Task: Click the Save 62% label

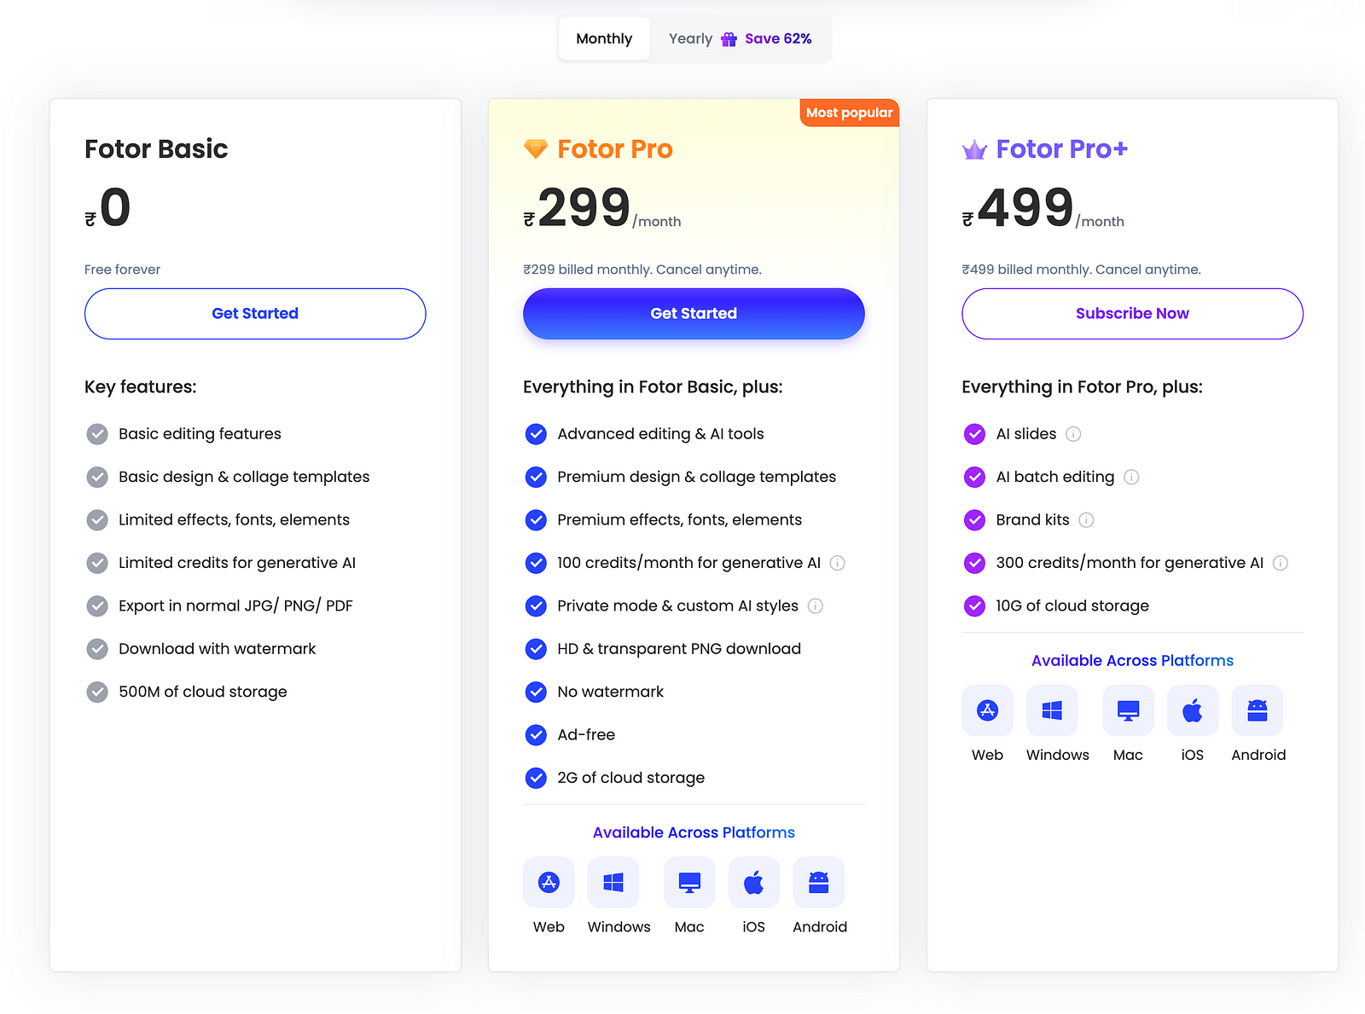Action: [x=778, y=39]
